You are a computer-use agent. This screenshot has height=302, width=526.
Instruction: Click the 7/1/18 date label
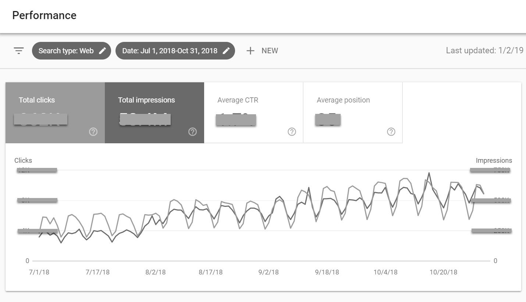(x=39, y=272)
